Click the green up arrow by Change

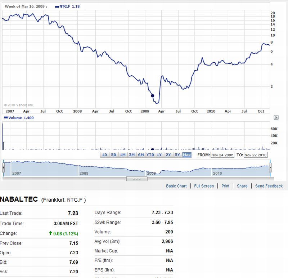(50, 233)
